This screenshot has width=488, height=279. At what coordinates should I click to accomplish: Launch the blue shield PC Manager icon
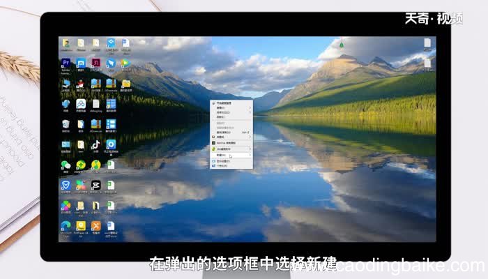pyautogui.click(x=66, y=185)
